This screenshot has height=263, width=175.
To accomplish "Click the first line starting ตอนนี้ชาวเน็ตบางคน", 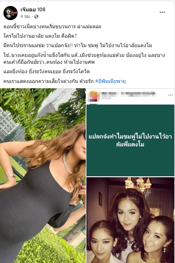I will [52, 27].
